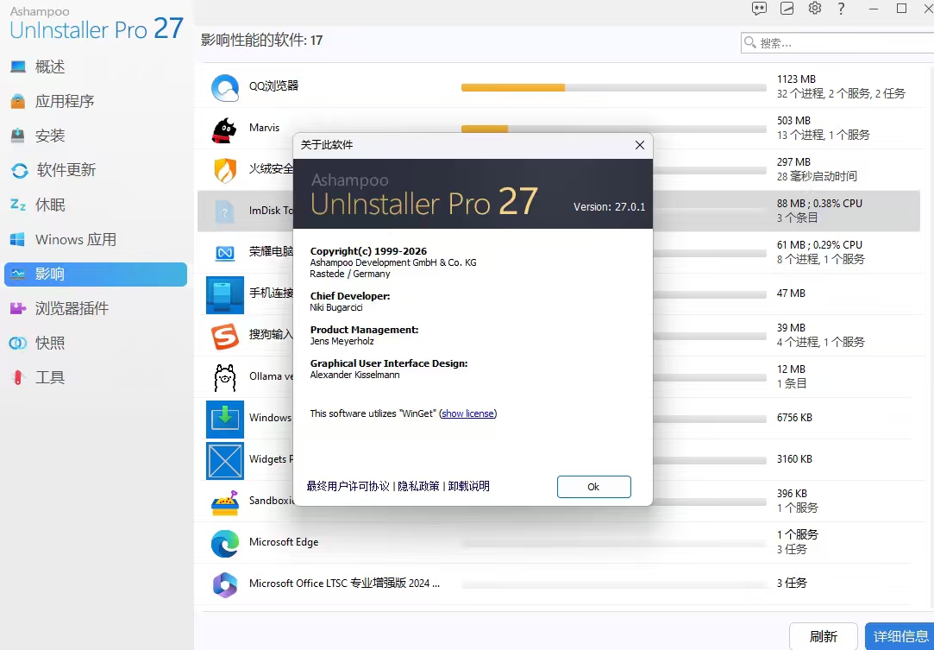This screenshot has height=650, width=934.
Task: Click the skin/theme toggle icon in title bar
Action: 787,9
